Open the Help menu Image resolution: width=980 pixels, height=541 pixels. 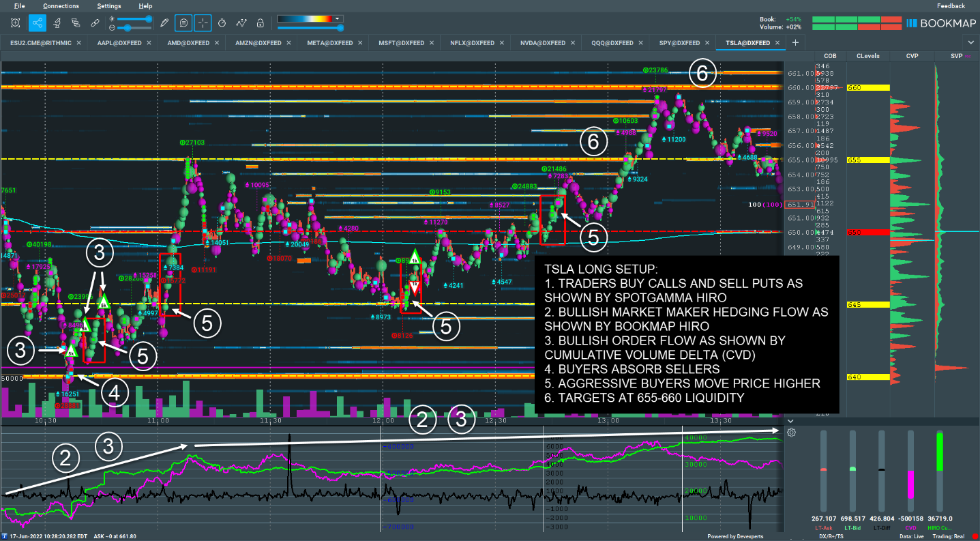145,5
